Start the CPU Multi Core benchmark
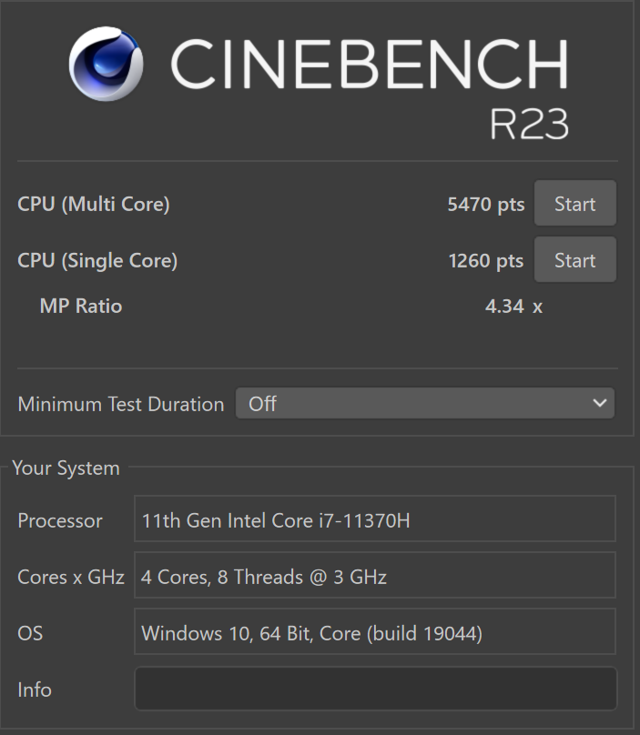Screen dimensions: 640x735 [574, 203]
